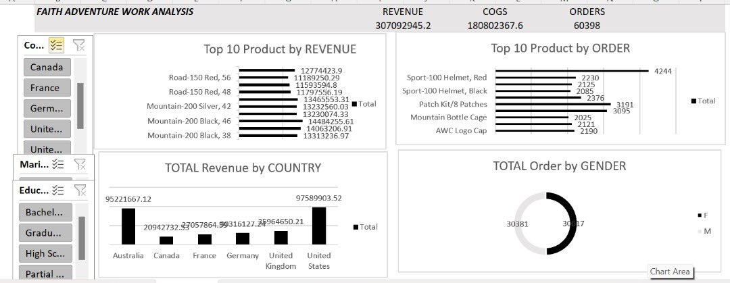Filter by the Gradu... education item
Image resolution: width=730 pixels, height=283 pixels.
pos(46,233)
